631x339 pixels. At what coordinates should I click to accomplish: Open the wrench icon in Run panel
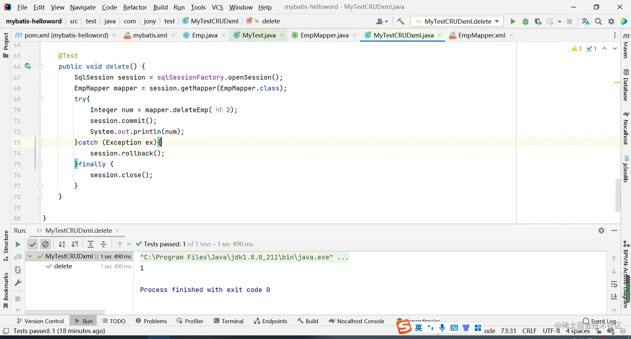pos(18,283)
